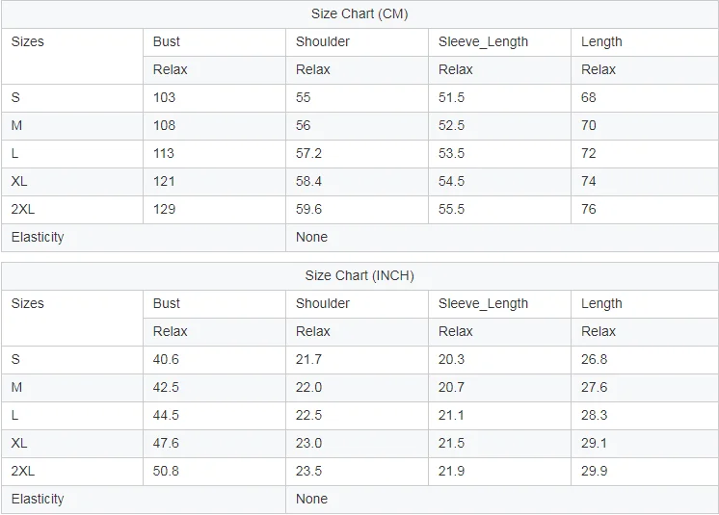This screenshot has width=719, height=515.
Task: Select the bust value 129 cell
Action: (165, 209)
